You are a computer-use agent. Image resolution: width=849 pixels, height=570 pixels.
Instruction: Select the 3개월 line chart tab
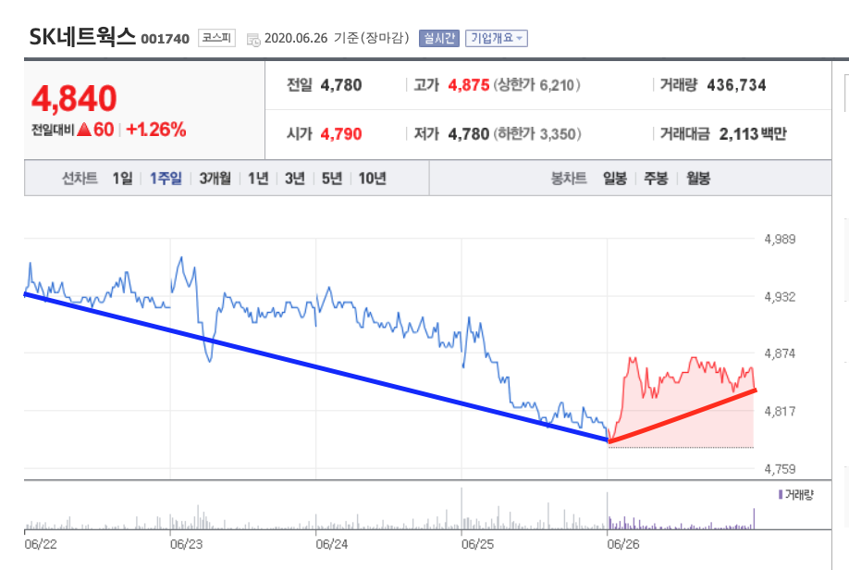[x=215, y=179]
